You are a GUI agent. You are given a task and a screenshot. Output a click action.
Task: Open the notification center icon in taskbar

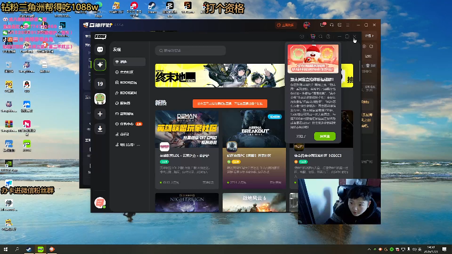coord(444,249)
